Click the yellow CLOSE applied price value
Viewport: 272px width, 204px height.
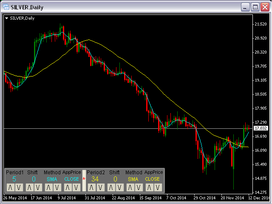[153, 179]
